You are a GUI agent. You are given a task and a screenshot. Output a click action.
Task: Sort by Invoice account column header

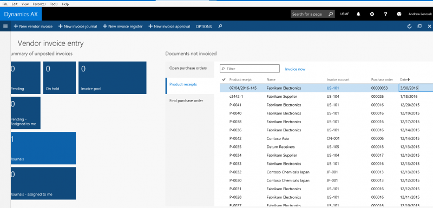pyautogui.click(x=338, y=79)
